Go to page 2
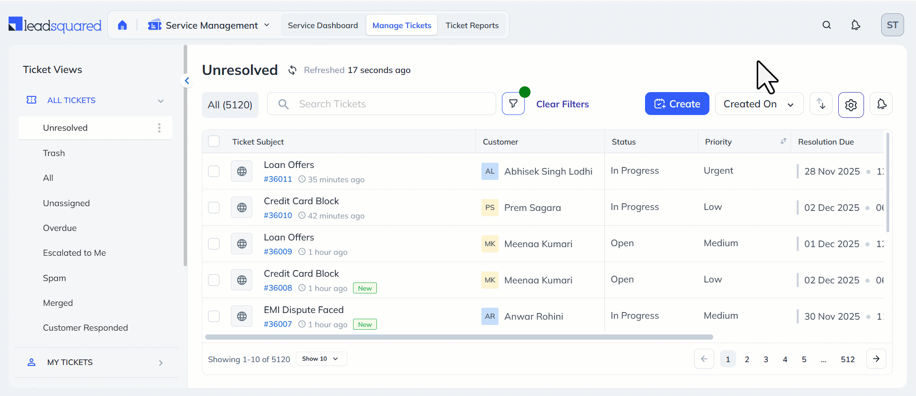916x396 pixels. 747,359
